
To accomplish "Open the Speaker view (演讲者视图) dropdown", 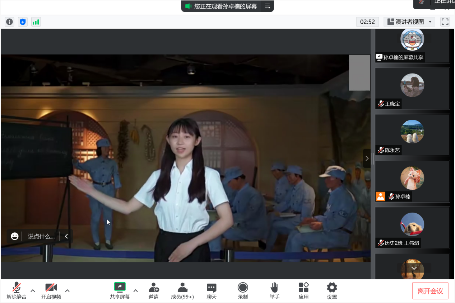I will 409,22.
